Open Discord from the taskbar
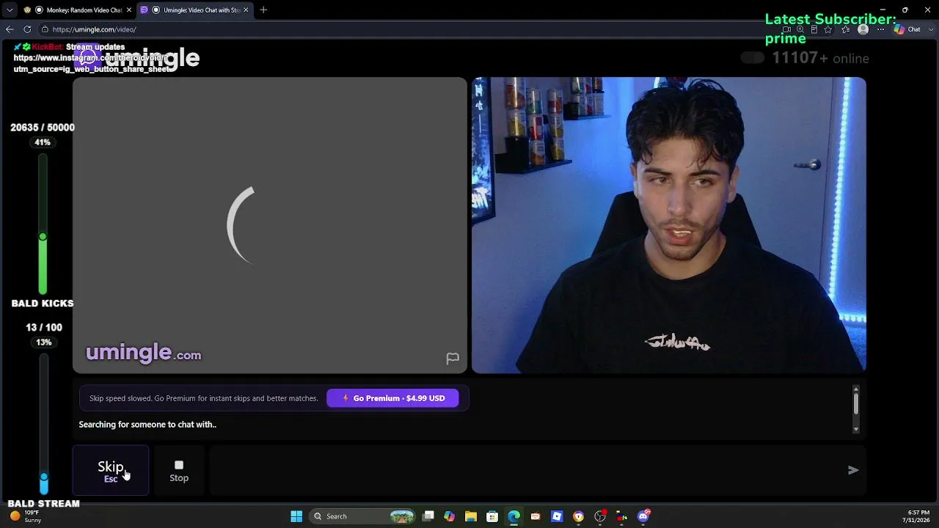 (x=643, y=516)
